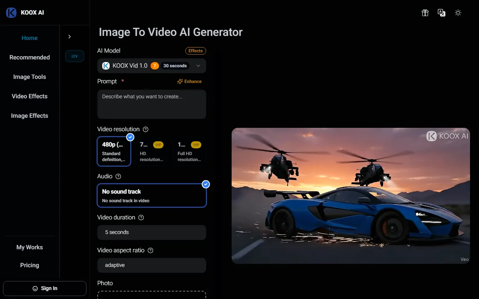Select the HD resolution VIP option
This screenshot has width=479, height=299.
152,151
